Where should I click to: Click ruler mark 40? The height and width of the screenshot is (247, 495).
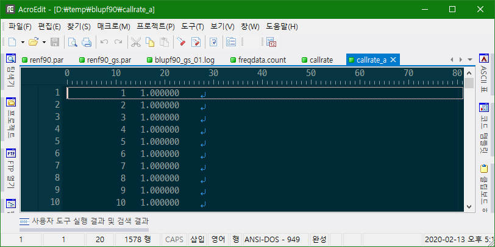pos(262,74)
